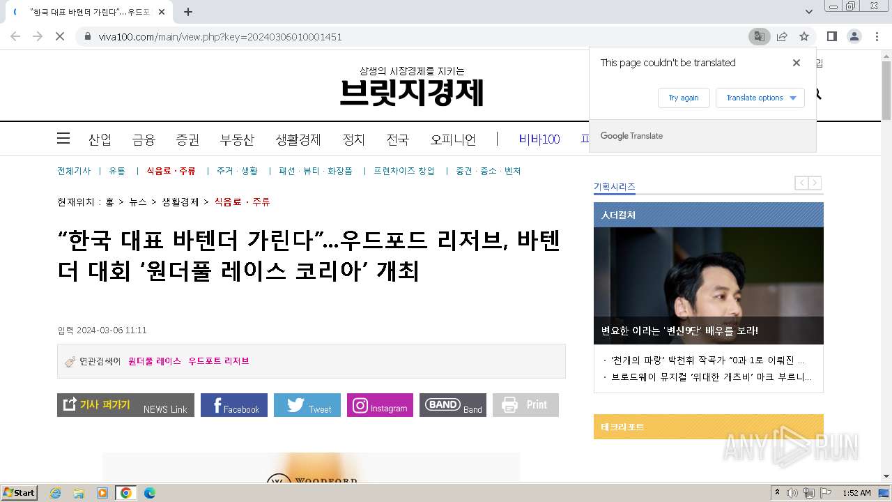
Task: Share article via Tweet button
Action: point(307,405)
